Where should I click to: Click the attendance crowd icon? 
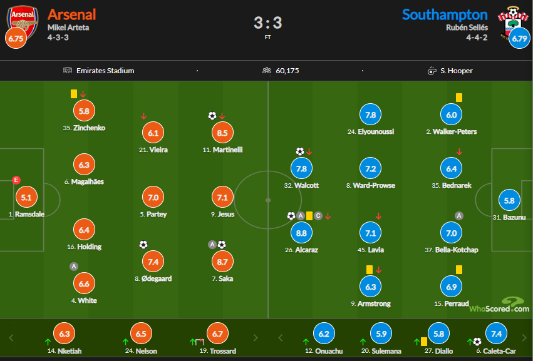click(267, 71)
